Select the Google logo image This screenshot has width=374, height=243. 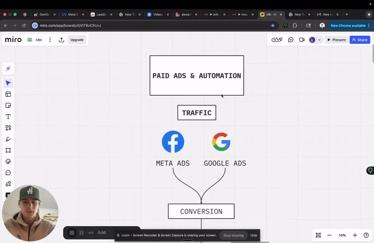tap(221, 142)
